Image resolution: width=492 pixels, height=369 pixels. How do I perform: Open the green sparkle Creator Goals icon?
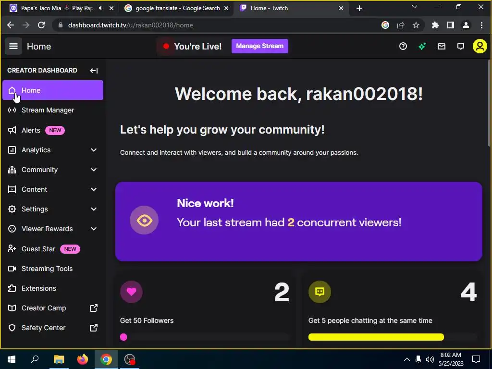tap(422, 47)
